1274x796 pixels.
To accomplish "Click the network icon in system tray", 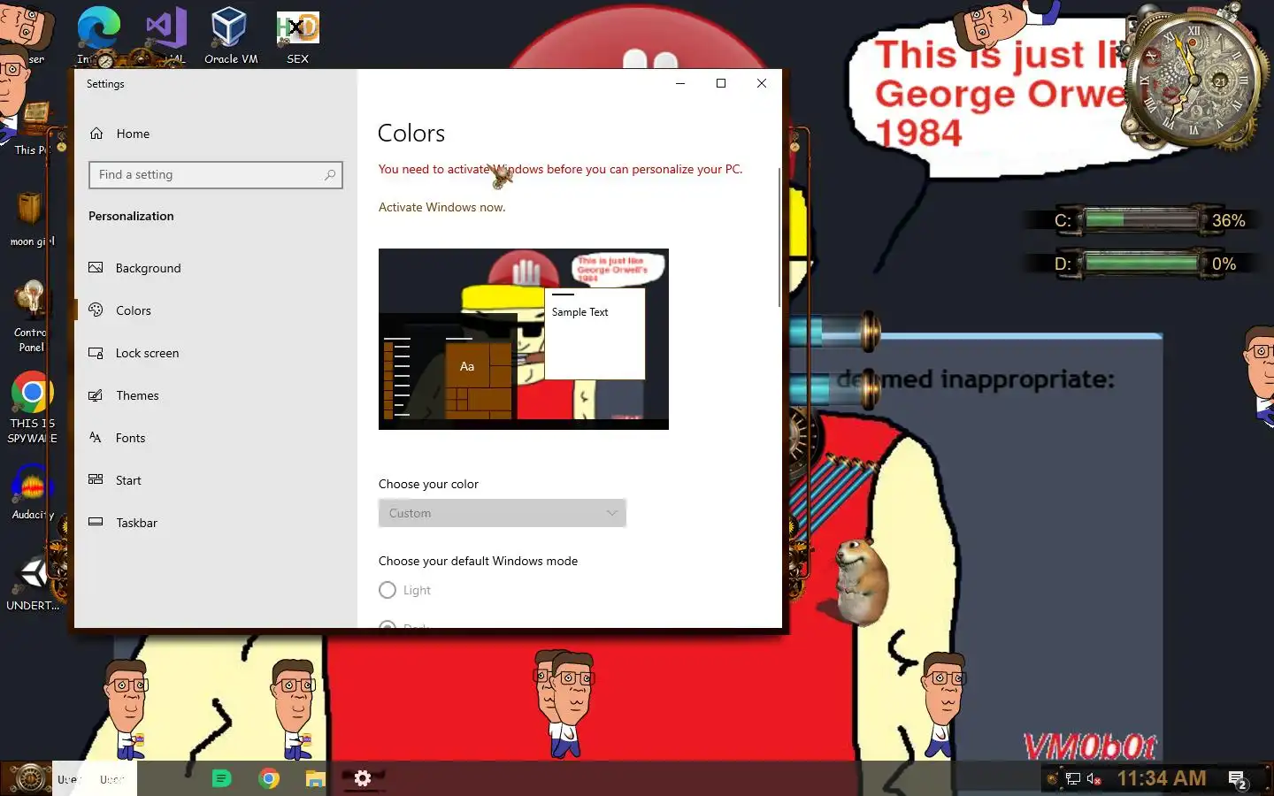I will (x=1073, y=779).
